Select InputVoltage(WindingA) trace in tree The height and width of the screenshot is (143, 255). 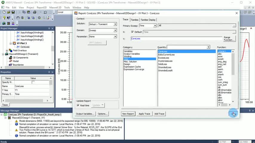pyautogui.click(x=32, y=33)
